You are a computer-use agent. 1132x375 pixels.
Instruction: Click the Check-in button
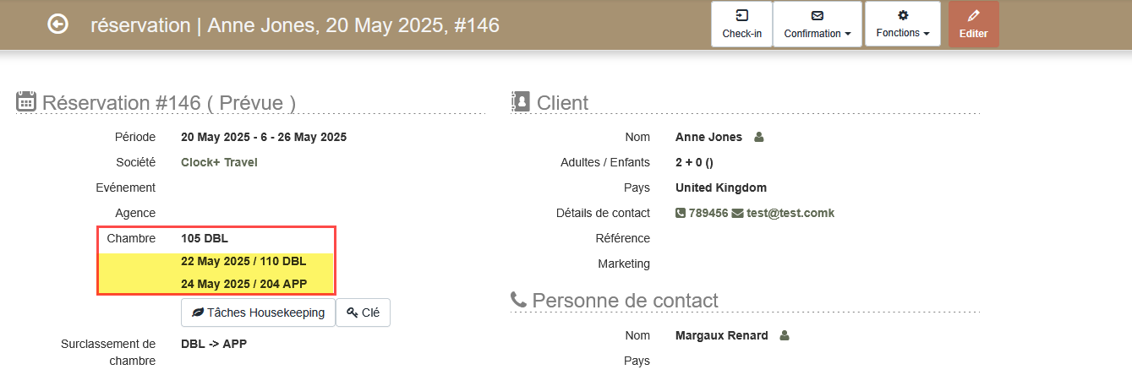(x=741, y=24)
